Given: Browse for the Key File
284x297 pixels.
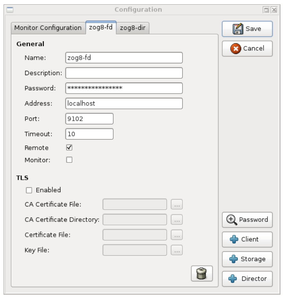Looking at the screenshot, I should pos(177,250).
